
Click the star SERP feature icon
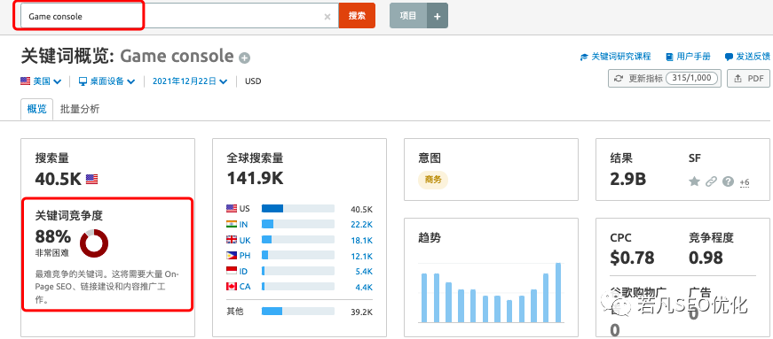(x=694, y=181)
